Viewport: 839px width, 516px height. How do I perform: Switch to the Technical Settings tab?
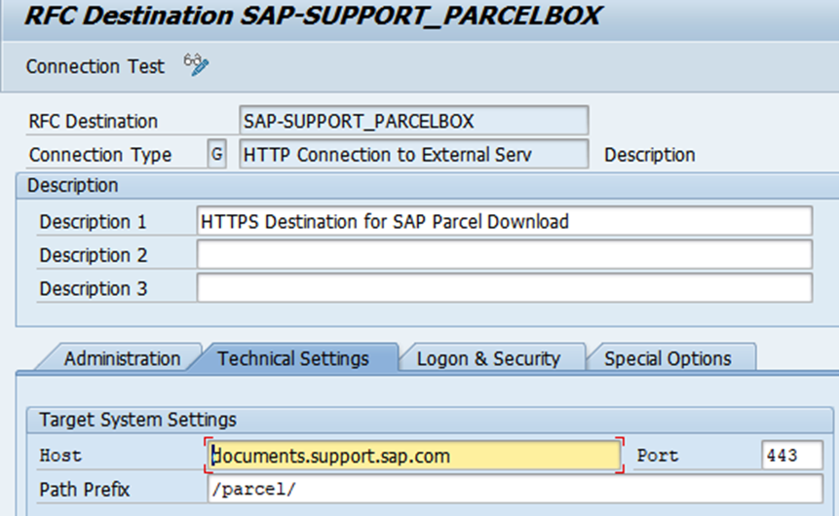coord(292,358)
